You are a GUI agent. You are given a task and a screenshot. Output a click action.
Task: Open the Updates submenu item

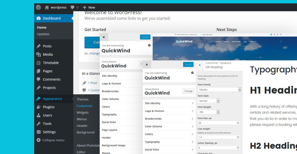coord(43,34)
